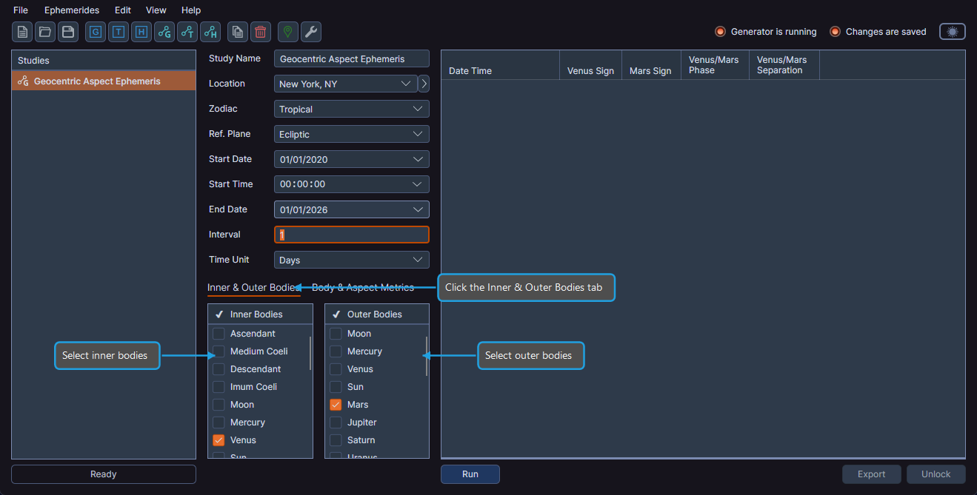Open an existing study file
The width and height of the screenshot is (977, 495).
click(x=44, y=32)
